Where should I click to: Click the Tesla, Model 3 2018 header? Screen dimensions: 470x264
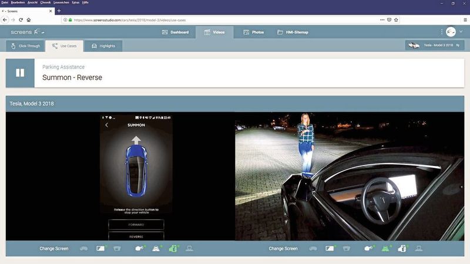pos(32,104)
